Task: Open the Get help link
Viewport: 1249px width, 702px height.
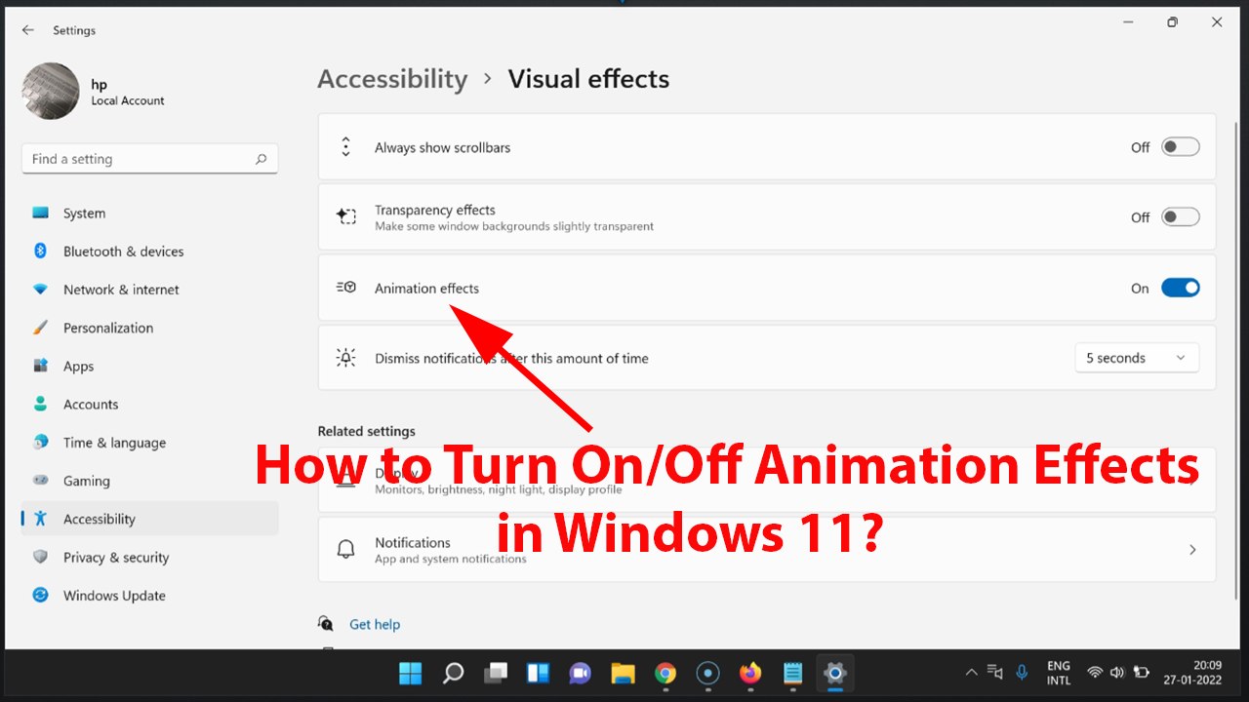Action: point(375,624)
